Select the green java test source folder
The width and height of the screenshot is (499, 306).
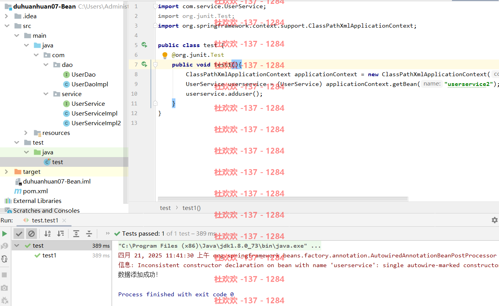(37, 152)
